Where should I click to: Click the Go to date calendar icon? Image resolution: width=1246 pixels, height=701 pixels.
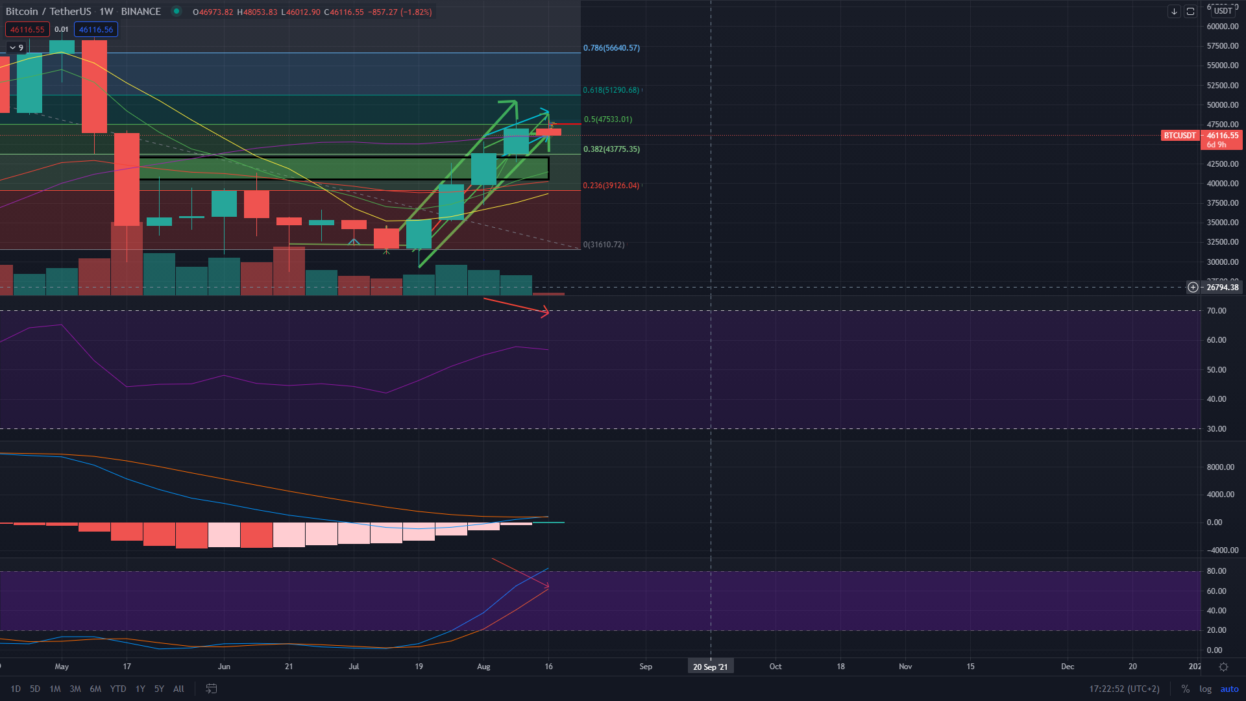[x=212, y=689]
